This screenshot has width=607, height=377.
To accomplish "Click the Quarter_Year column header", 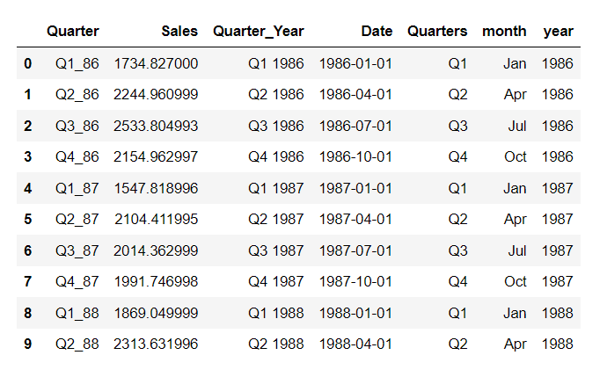I will coord(259,32).
